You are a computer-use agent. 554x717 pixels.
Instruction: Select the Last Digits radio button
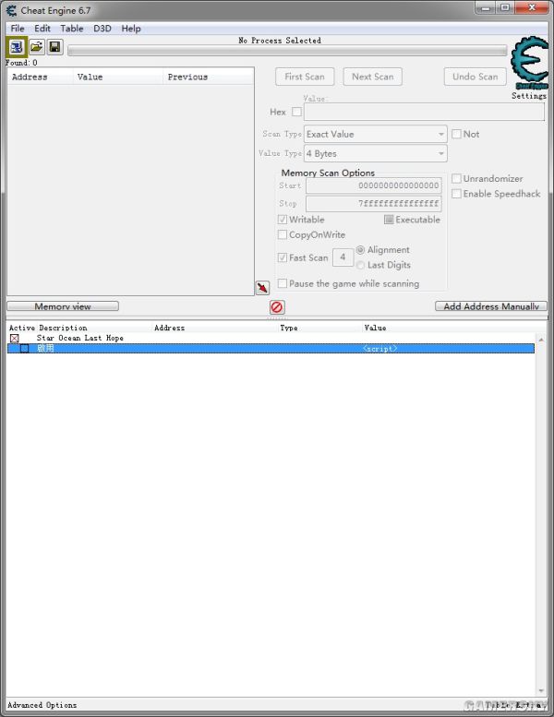[360, 265]
